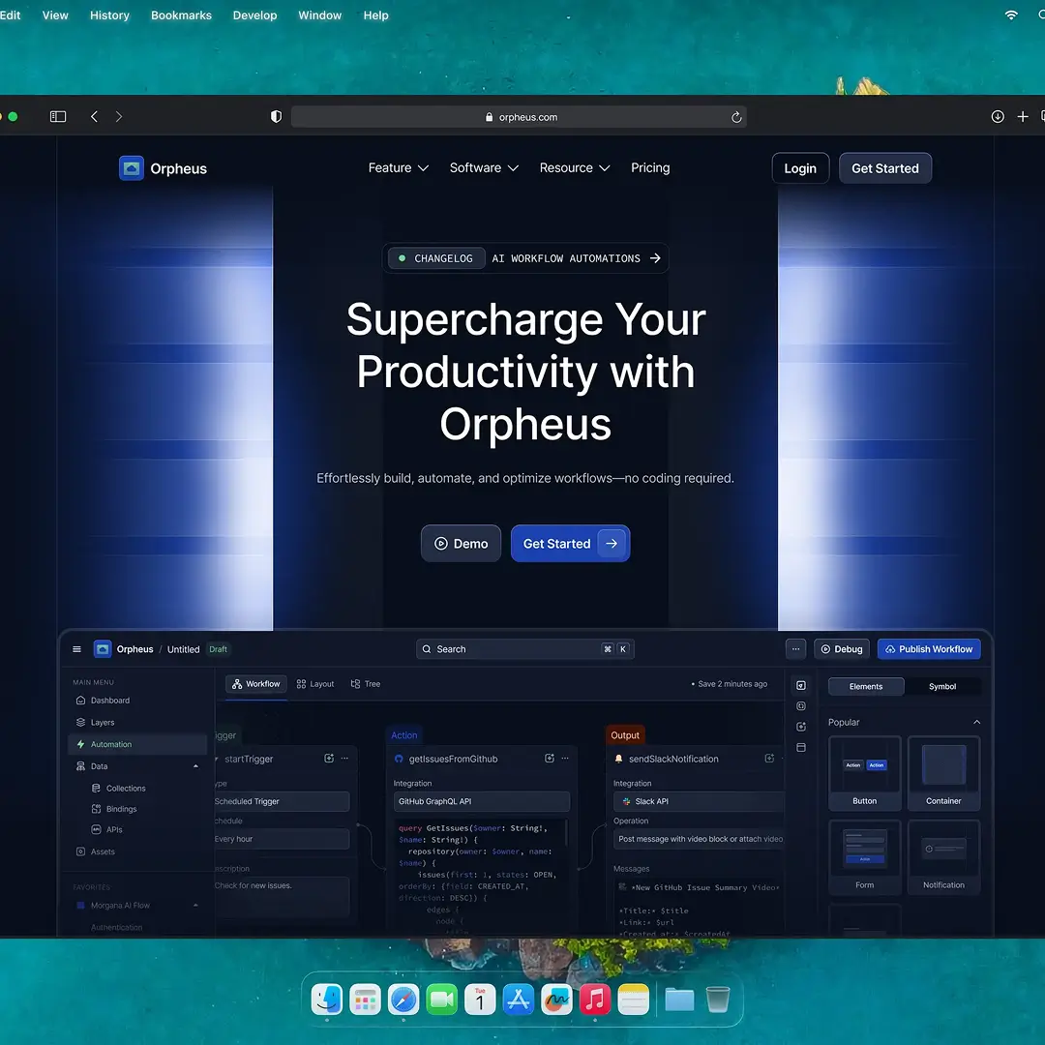Click Get Started in the header
Image resolution: width=1045 pixels, height=1045 pixels.
884,168
